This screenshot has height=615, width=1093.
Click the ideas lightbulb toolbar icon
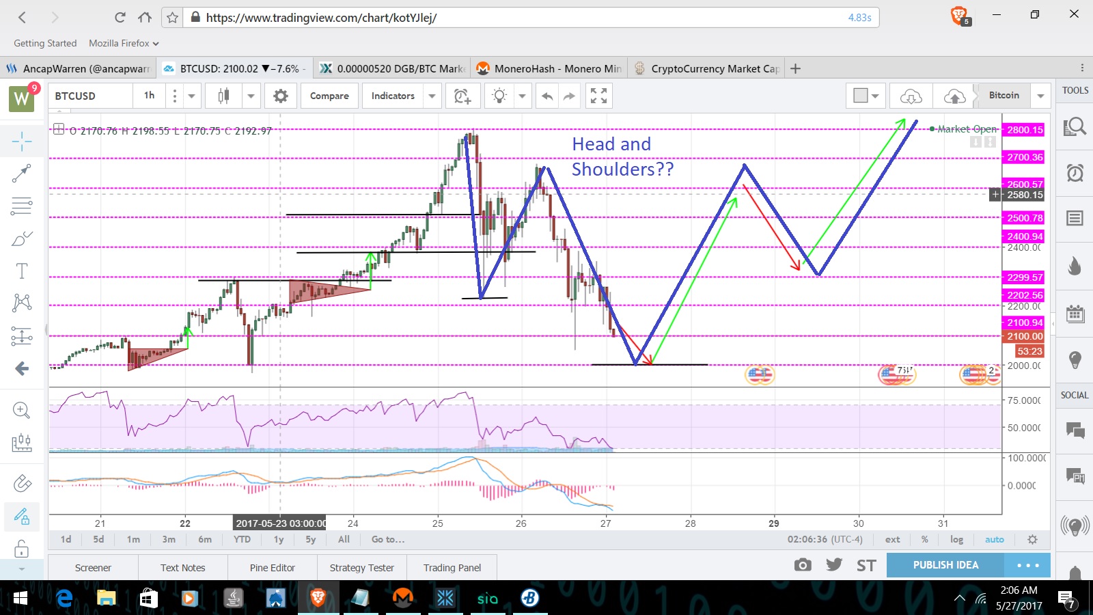point(499,96)
